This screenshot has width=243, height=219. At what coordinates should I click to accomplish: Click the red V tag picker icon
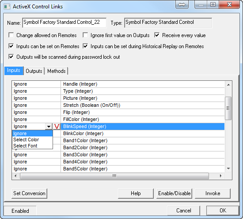(x=57, y=127)
